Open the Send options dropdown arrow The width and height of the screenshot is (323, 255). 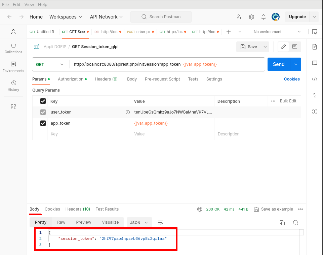[x=295, y=64]
